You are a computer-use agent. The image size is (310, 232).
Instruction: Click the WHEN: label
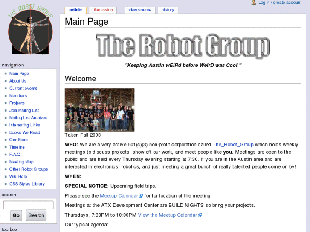[x=73, y=176]
